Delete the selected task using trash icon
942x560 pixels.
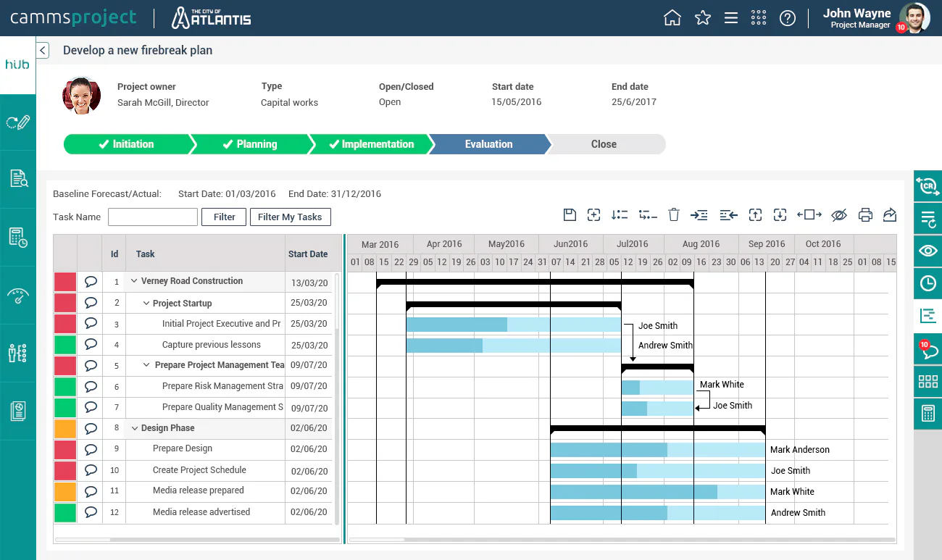[673, 214]
